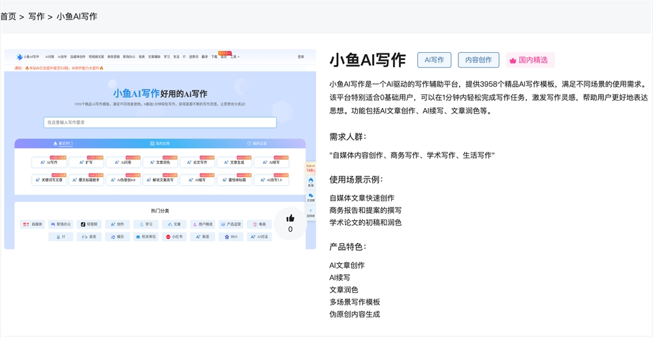
Task: Click the 内容创作 tag button
Action: [479, 60]
